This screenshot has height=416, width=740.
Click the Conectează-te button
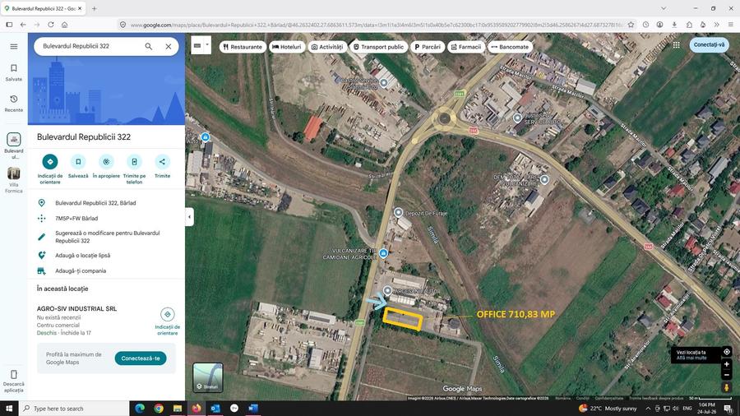pyautogui.click(x=140, y=358)
